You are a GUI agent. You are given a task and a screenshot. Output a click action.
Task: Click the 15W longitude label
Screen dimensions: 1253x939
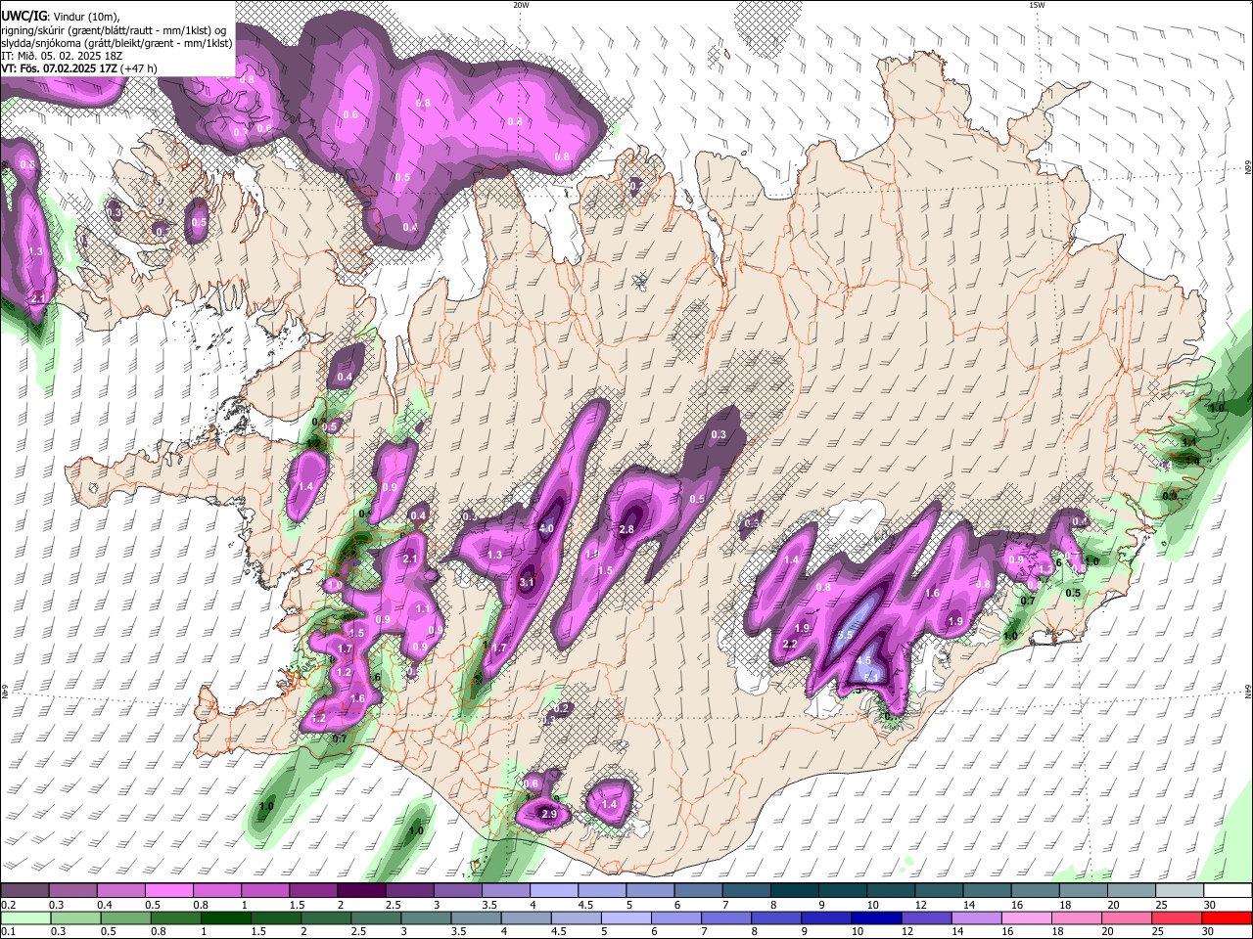(x=1037, y=5)
